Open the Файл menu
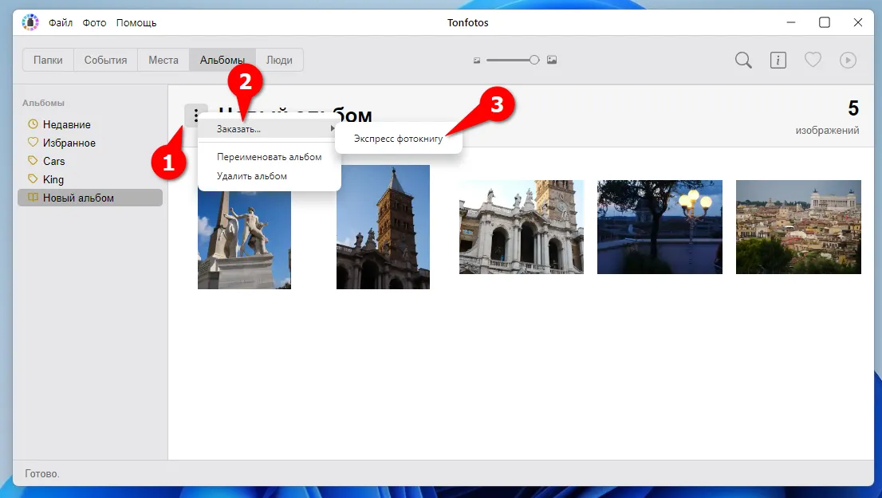The width and height of the screenshot is (882, 498). tap(61, 22)
